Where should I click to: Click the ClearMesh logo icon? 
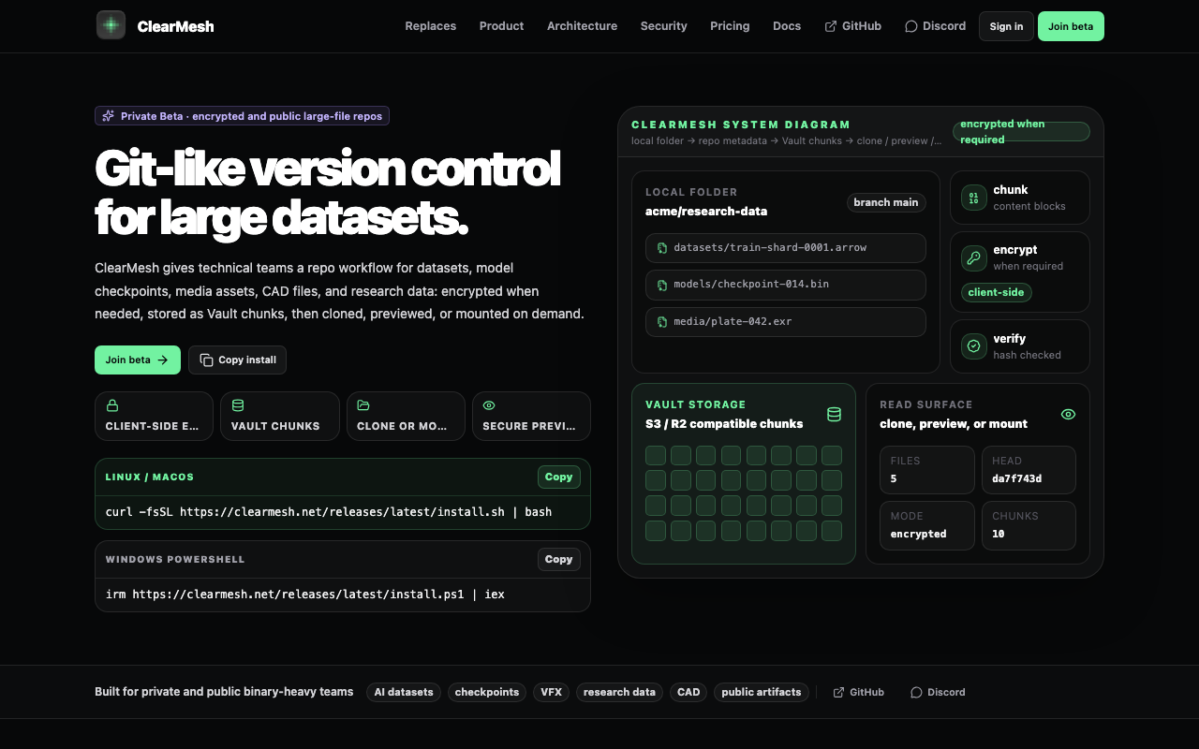click(x=111, y=25)
